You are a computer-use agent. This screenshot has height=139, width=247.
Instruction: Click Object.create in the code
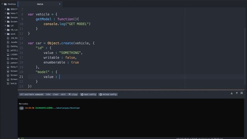[x=60, y=43]
